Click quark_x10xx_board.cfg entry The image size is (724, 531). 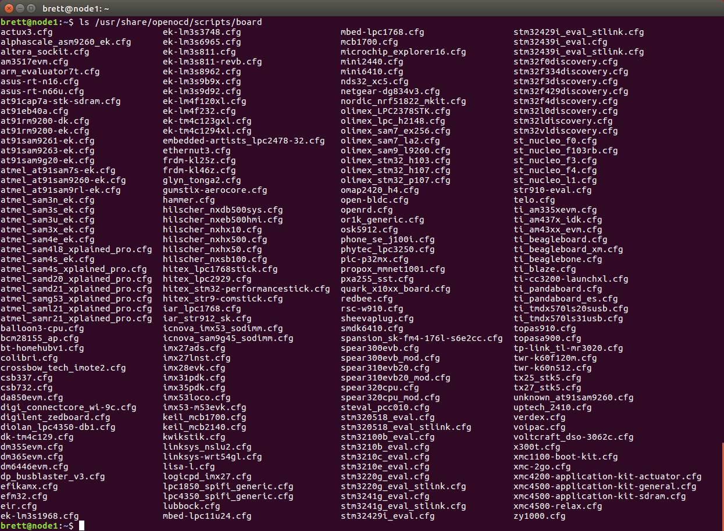(x=395, y=289)
